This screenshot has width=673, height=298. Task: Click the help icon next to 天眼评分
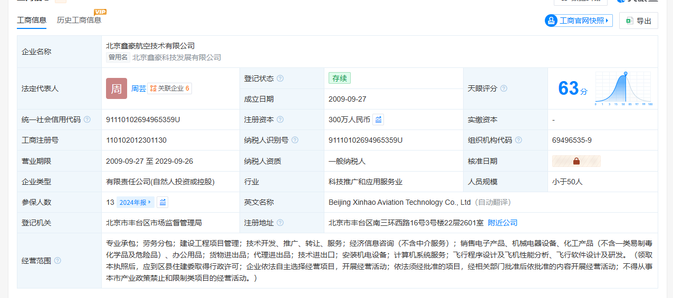pos(504,88)
